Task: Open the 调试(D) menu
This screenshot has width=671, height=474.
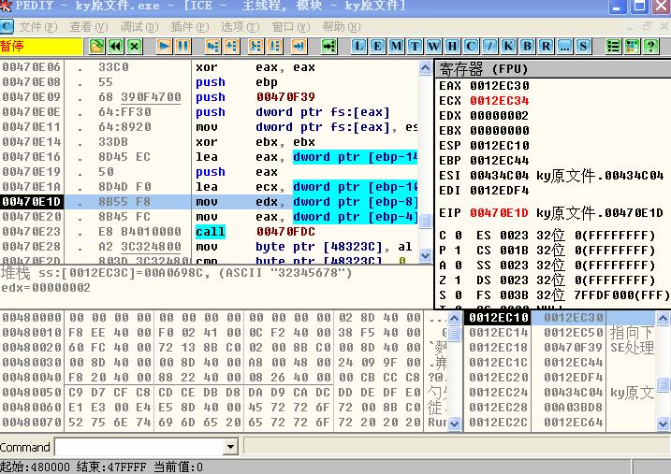Action: click(x=139, y=27)
